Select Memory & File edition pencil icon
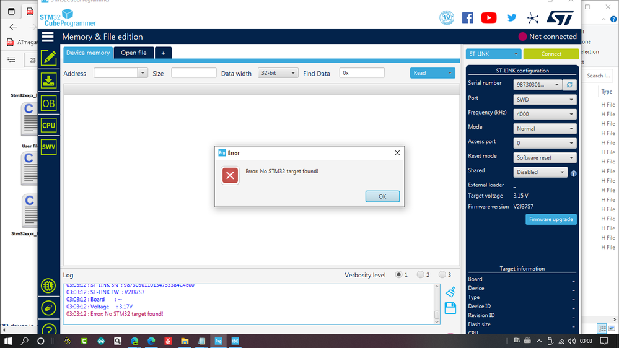Screen dimensions: 619x348 (48, 58)
